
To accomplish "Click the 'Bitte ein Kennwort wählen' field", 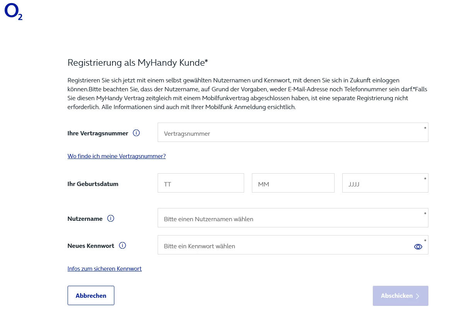I will [282, 245].
